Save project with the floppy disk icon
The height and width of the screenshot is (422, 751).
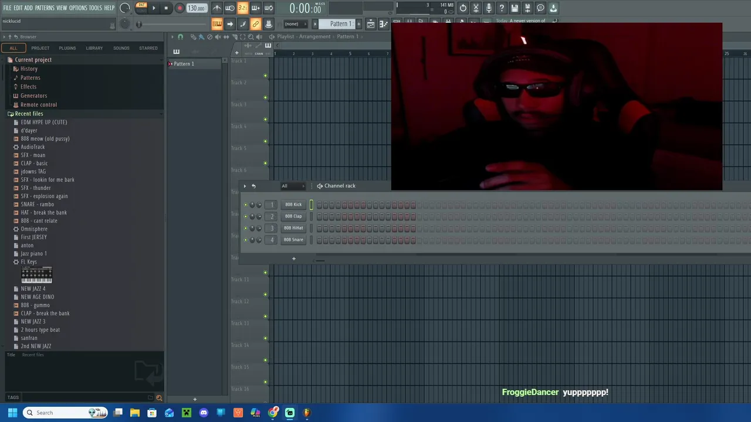point(515,8)
